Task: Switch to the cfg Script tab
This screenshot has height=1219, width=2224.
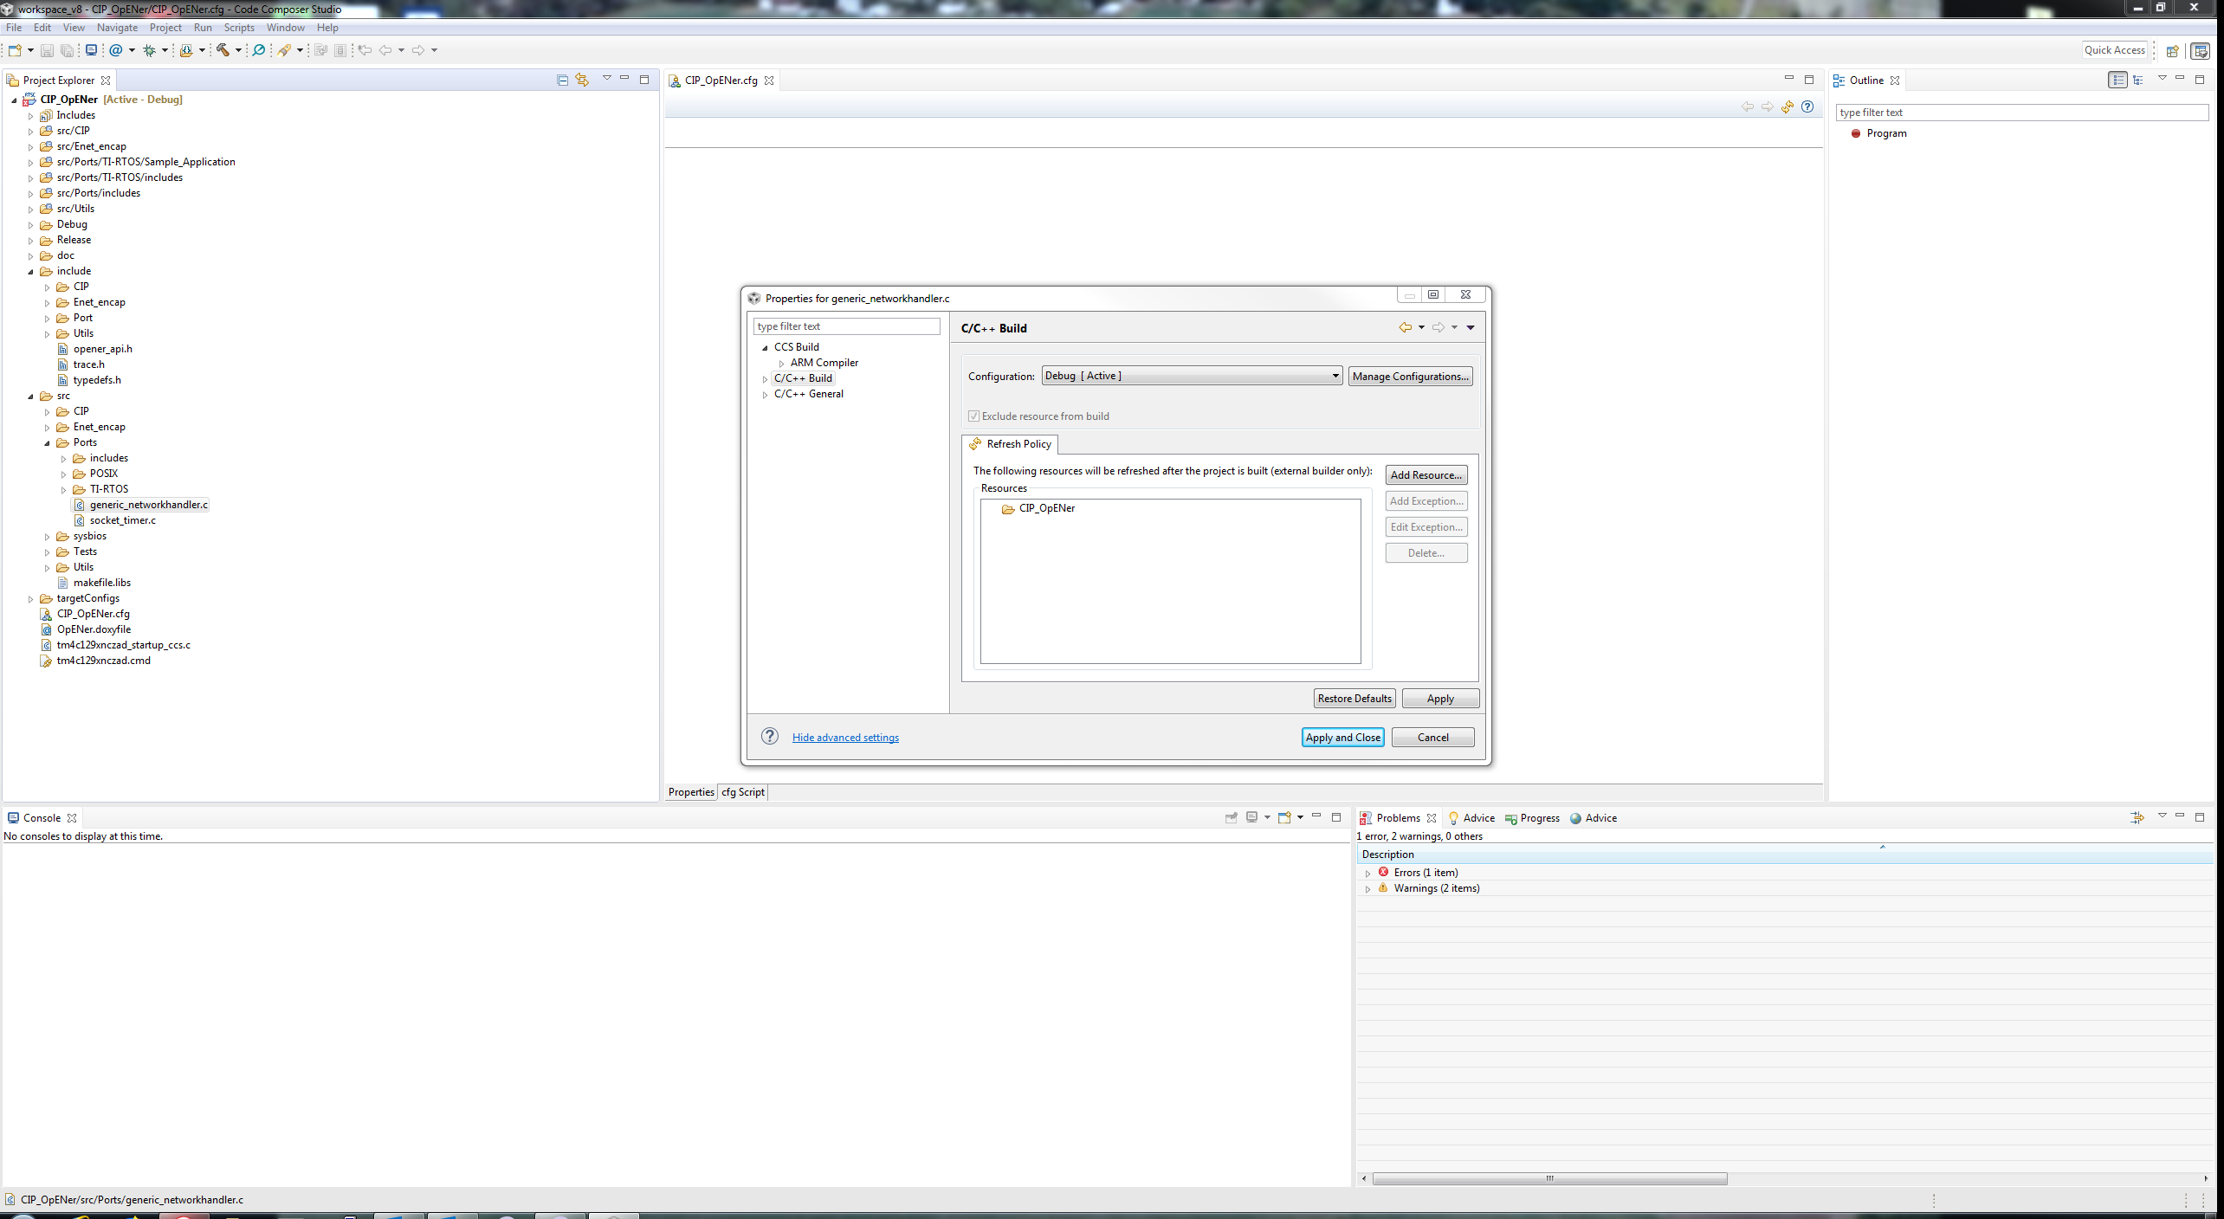Action: 743,792
